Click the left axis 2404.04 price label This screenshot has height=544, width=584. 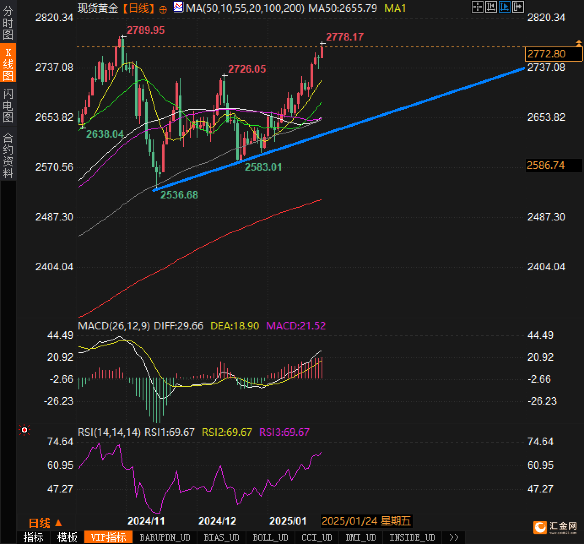[x=54, y=267]
